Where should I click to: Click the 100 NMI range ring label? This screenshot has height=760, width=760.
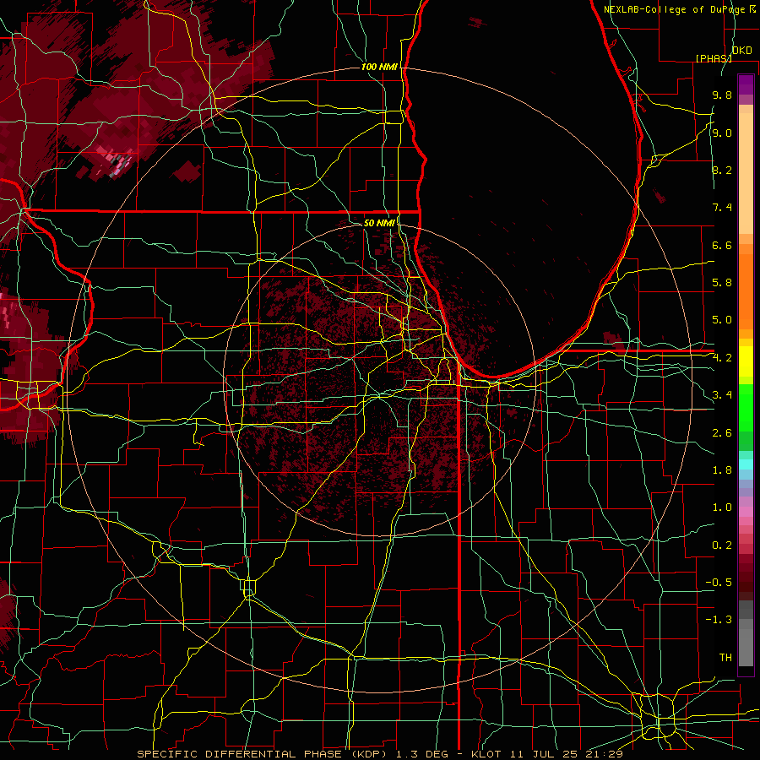click(379, 67)
